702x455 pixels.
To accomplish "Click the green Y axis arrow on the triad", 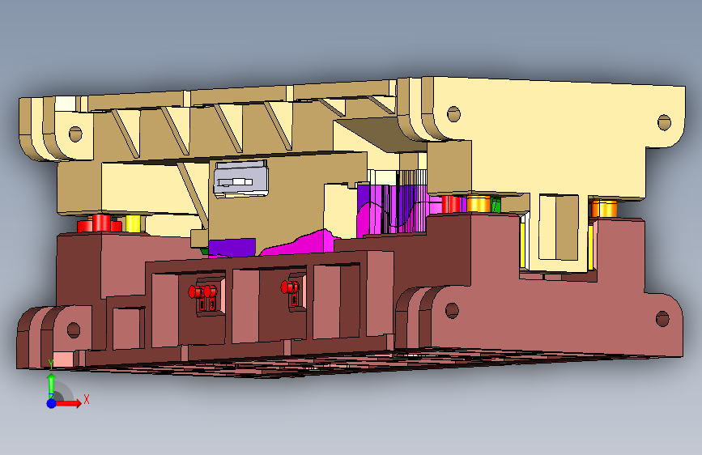I will coord(52,385).
